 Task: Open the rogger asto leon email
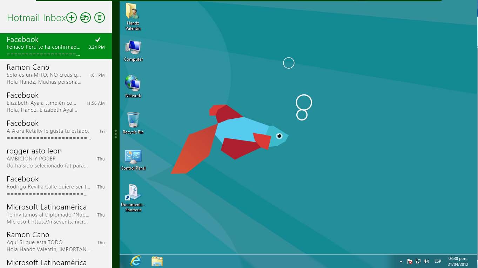coord(55,158)
